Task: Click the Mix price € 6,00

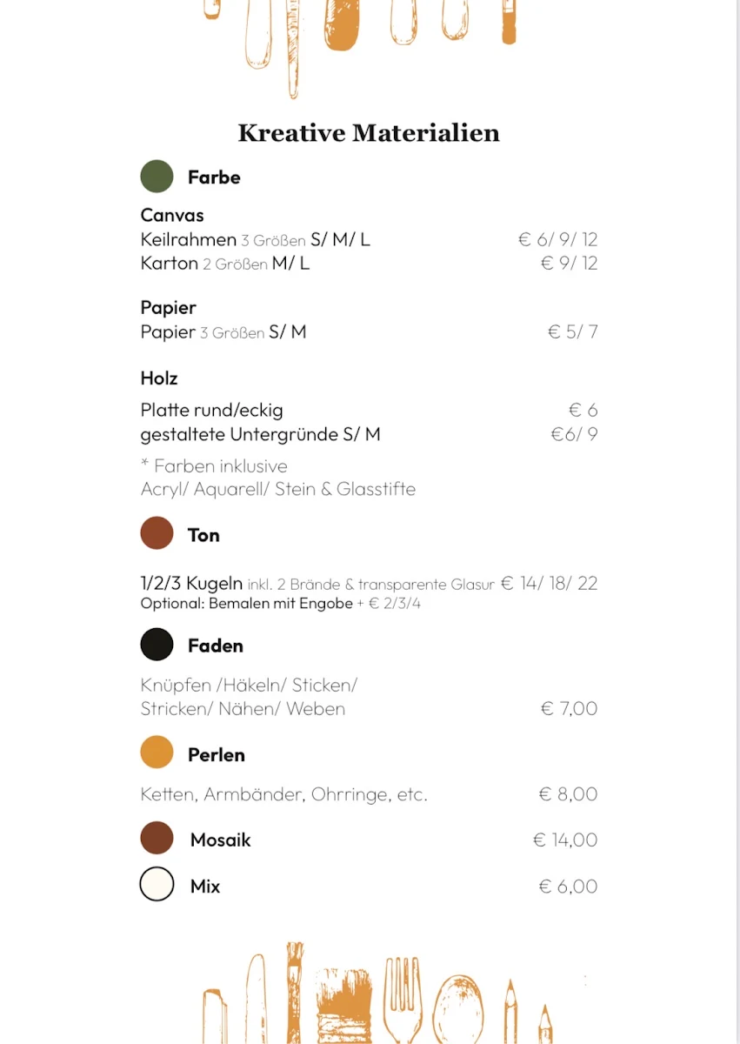Action: click(568, 887)
